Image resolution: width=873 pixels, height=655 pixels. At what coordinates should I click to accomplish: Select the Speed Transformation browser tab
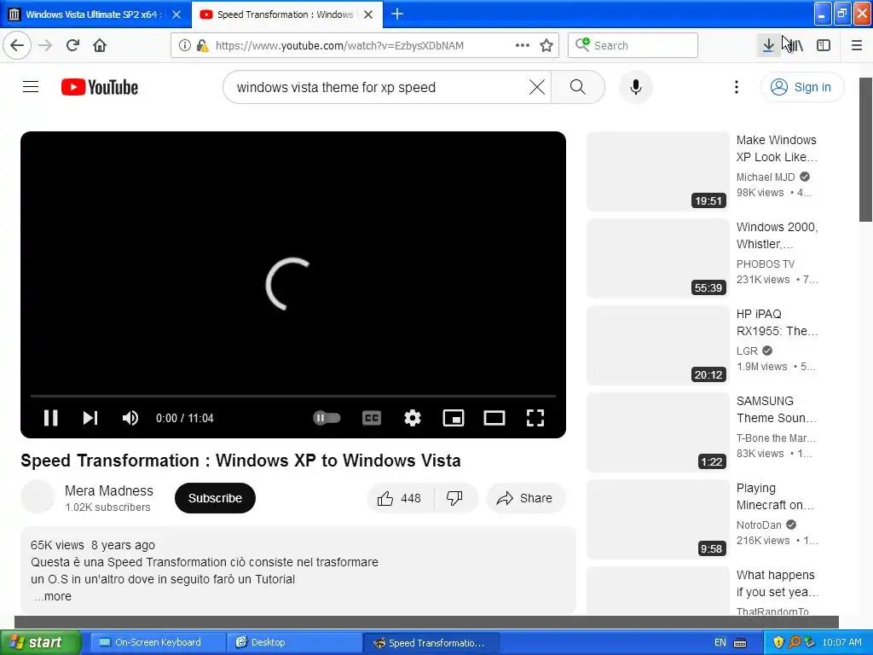coord(285,14)
